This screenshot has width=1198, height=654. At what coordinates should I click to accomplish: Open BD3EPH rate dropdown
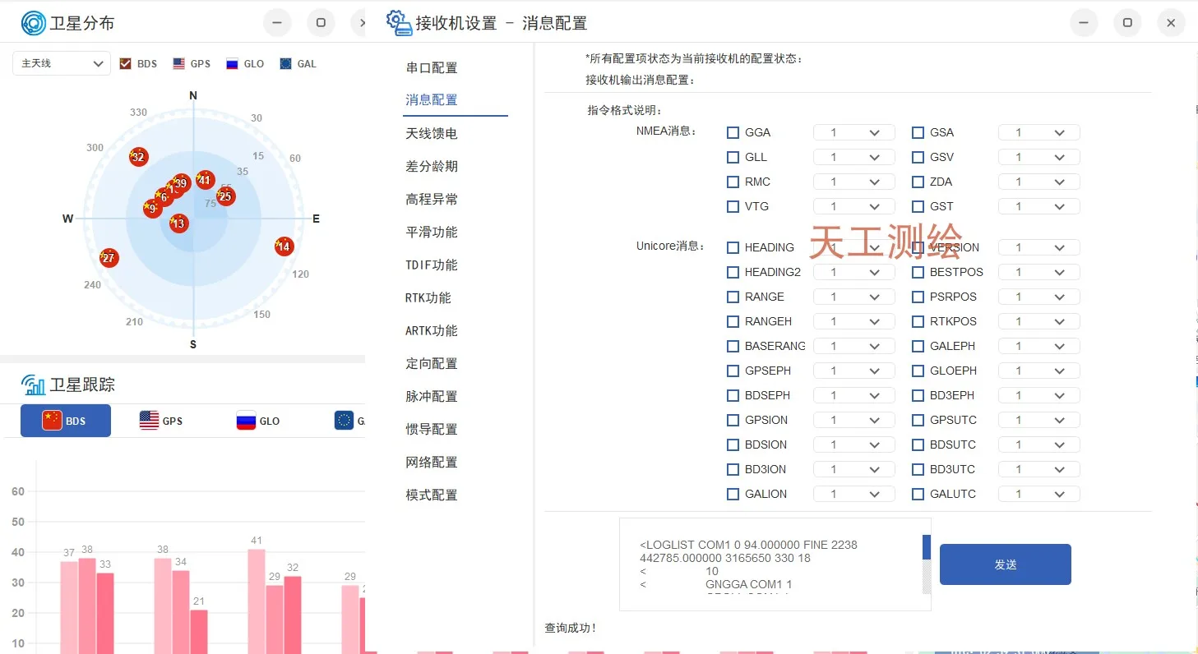[x=1038, y=395]
